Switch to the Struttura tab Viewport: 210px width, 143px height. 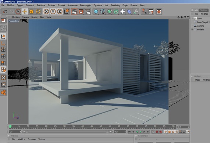[x=204, y=10]
